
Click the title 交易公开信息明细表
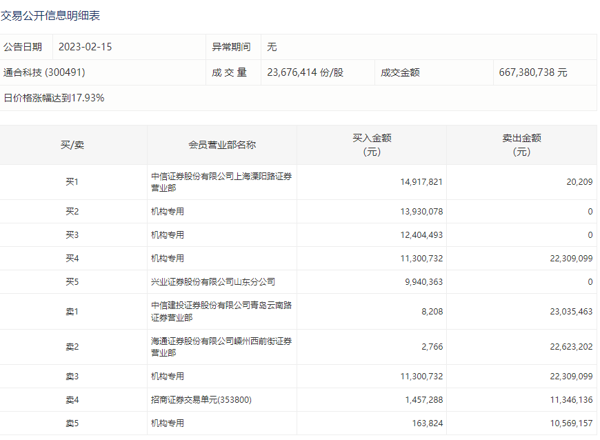tap(50, 16)
